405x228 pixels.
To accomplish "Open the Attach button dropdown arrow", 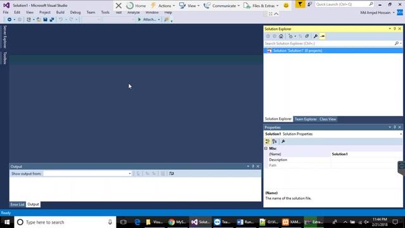I will [x=159, y=20].
